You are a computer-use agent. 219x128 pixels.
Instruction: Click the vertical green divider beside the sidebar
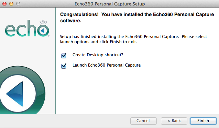point(55,61)
